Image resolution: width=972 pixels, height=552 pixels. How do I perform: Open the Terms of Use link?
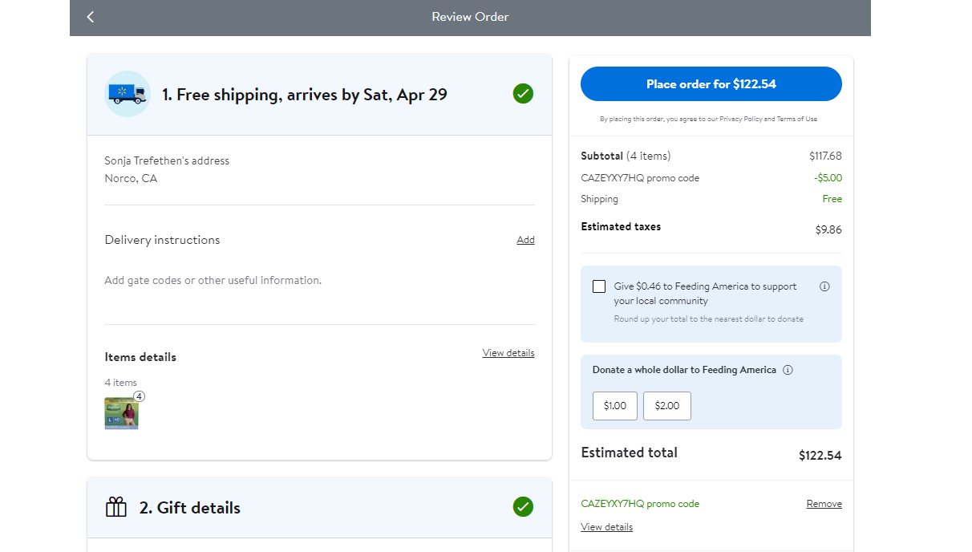click(x=797, y=119)
